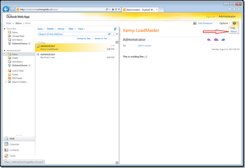Viewport: 245px width, 168px height.
Task: Click the sign out link
Action: pyautogui.click(x=210, y=17)
